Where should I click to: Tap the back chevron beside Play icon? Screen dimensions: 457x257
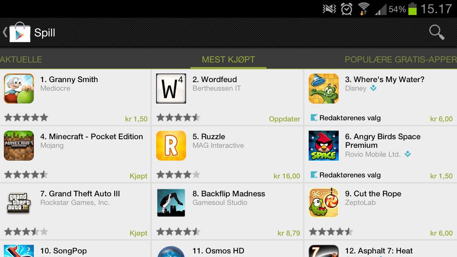[5, 32]
